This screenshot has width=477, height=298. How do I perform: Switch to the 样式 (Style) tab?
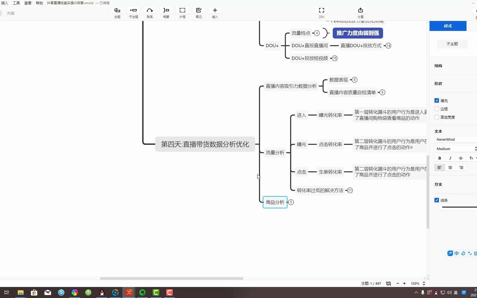(448, 26)
